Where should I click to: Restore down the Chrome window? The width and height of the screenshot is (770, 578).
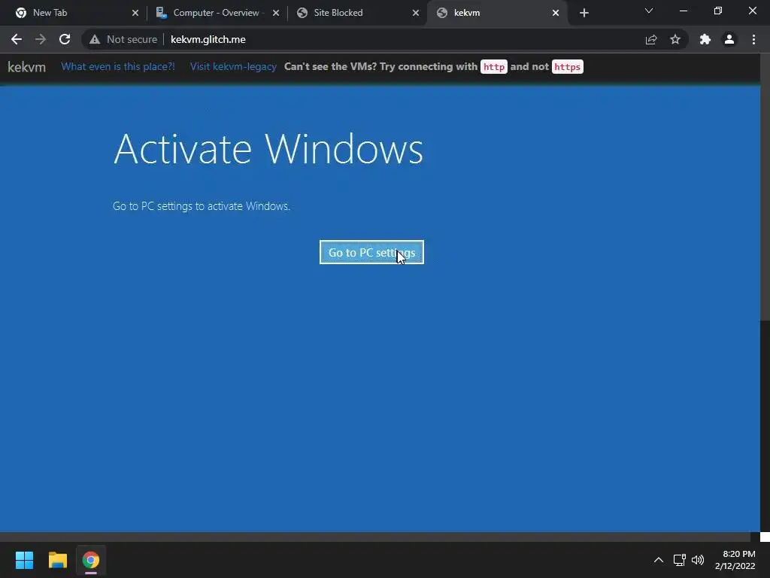click(x=718, y=11)
